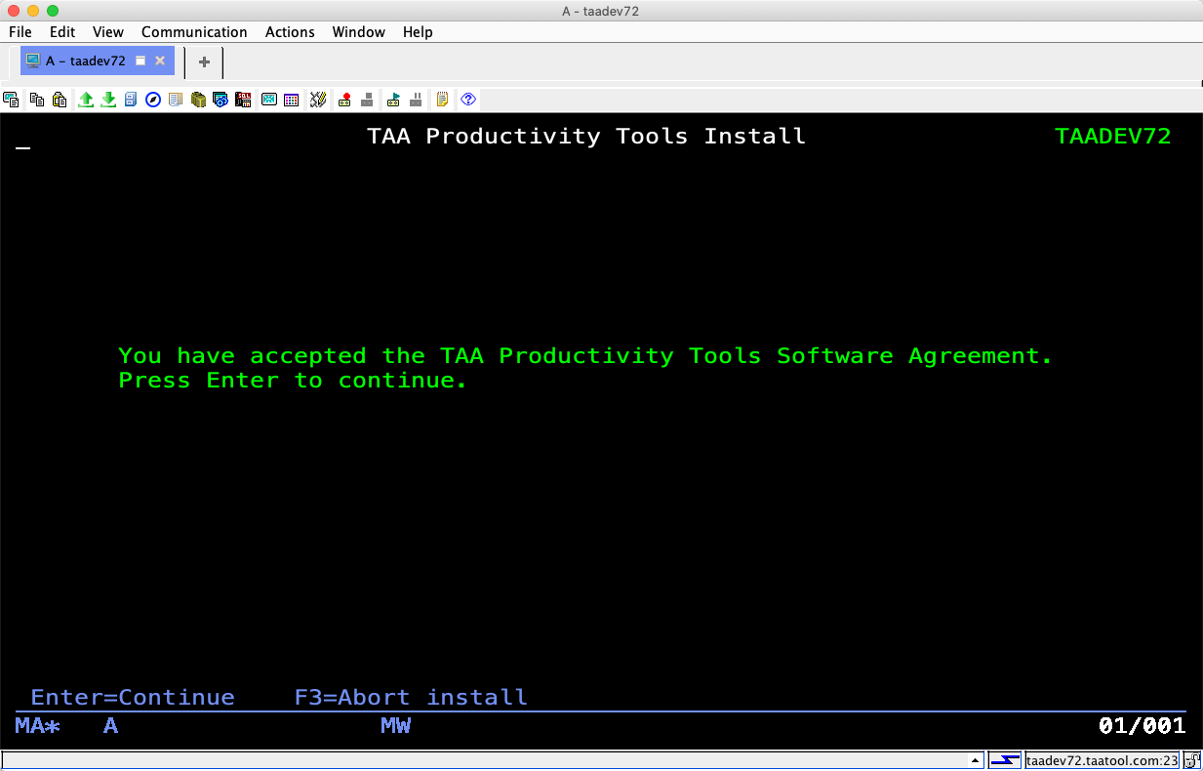The image size is (1203, 771).
Task: Show the colored keypad grid icon
Action: point(291,100)
